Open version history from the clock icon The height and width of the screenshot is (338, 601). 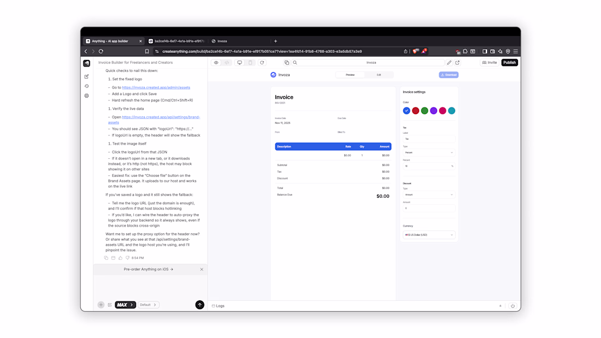tap(87, 86)
